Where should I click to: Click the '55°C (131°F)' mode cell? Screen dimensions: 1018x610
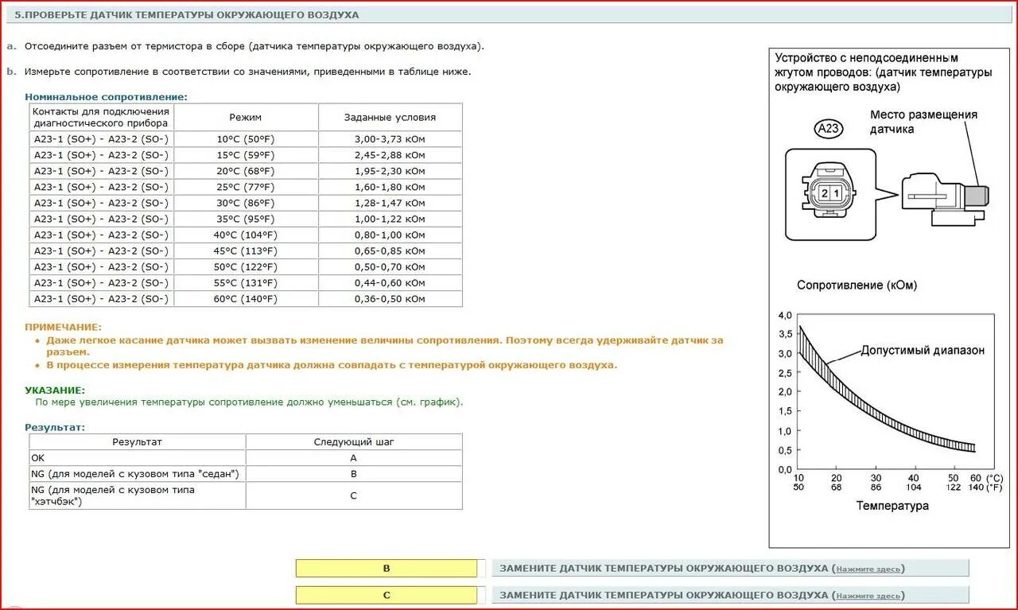click(246, 282)
